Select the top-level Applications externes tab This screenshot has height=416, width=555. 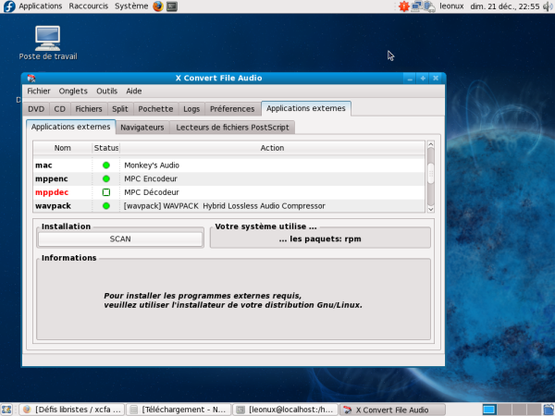[306, 108]
